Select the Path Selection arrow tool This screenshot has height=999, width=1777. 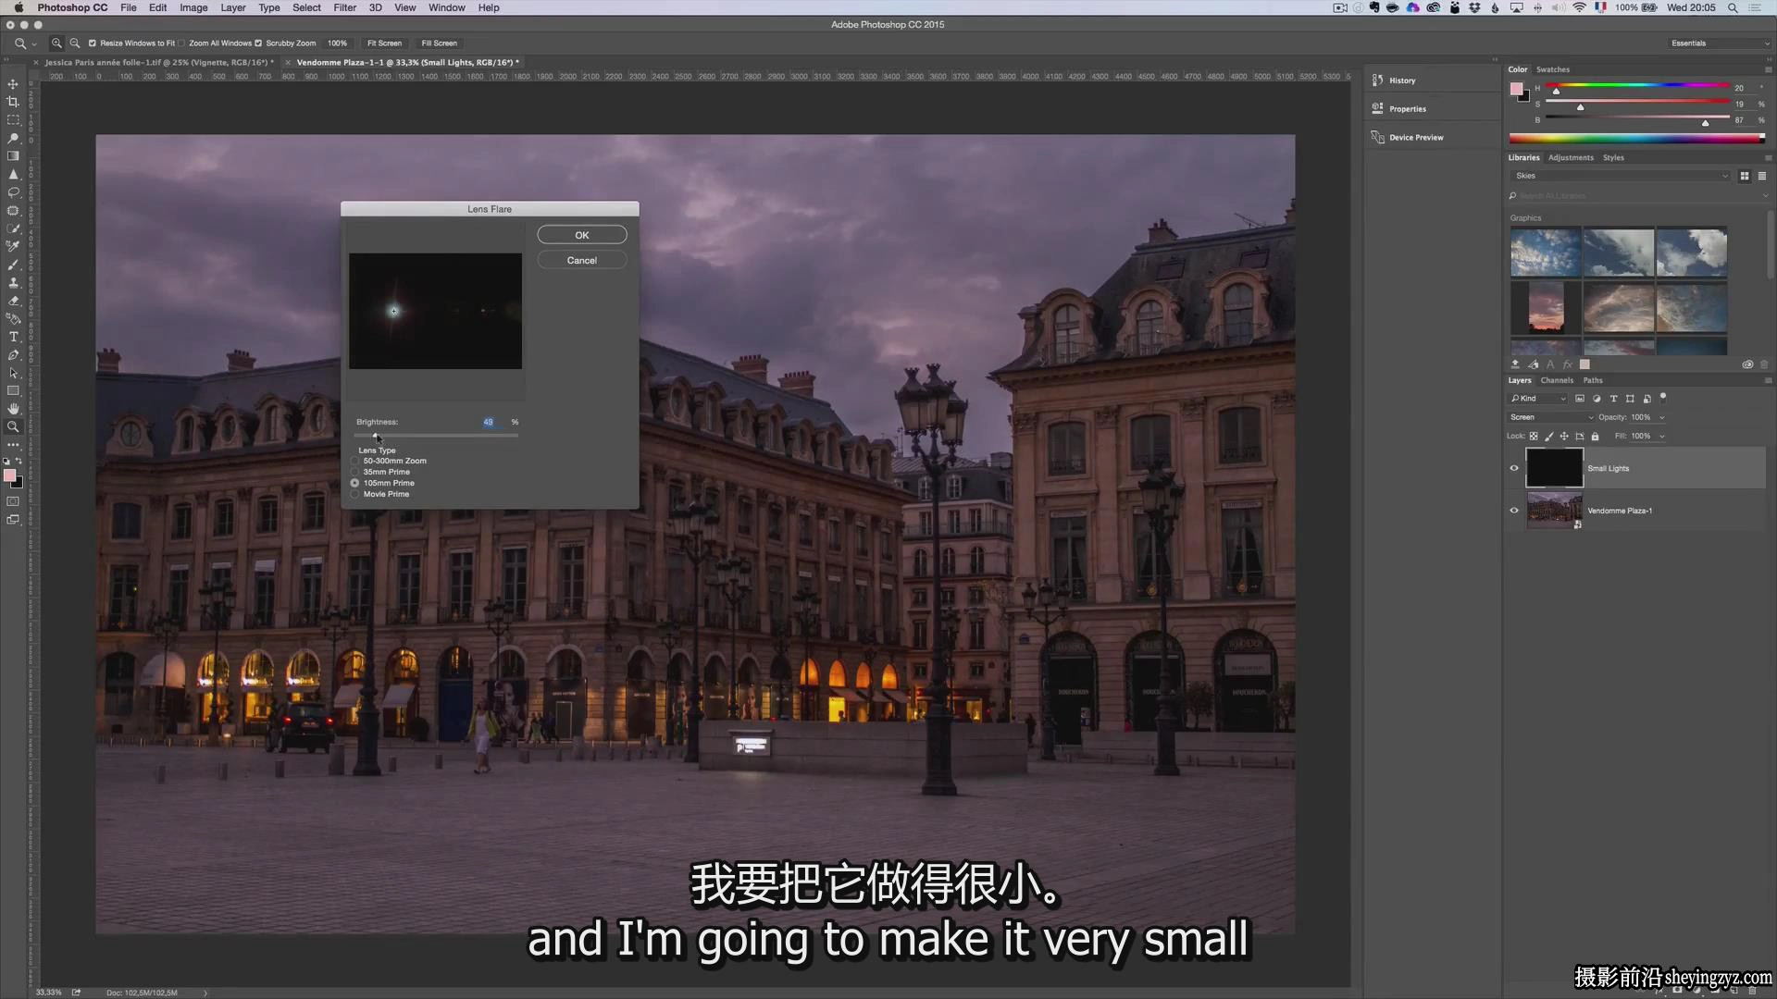(x=13, y=373)
